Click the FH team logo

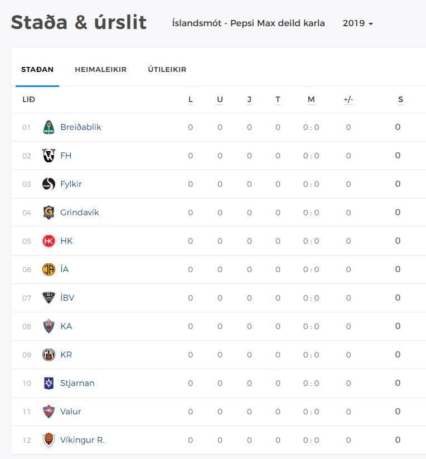[49, 156]
